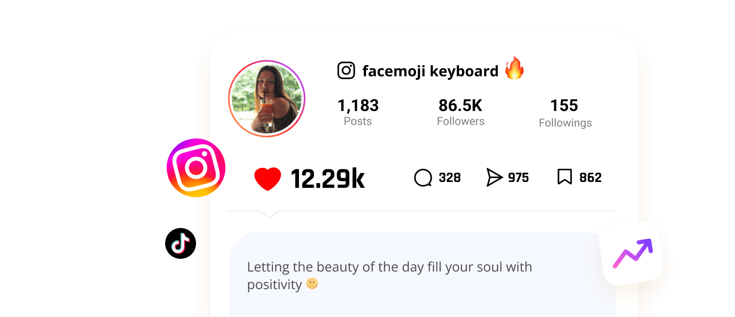Click the caption text about positivity
The width and height of the screenshot is (735, 317).
click(390, 276)
